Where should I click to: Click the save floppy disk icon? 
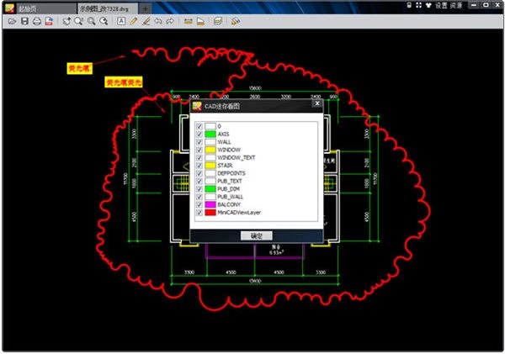click(x=24, y=21)
